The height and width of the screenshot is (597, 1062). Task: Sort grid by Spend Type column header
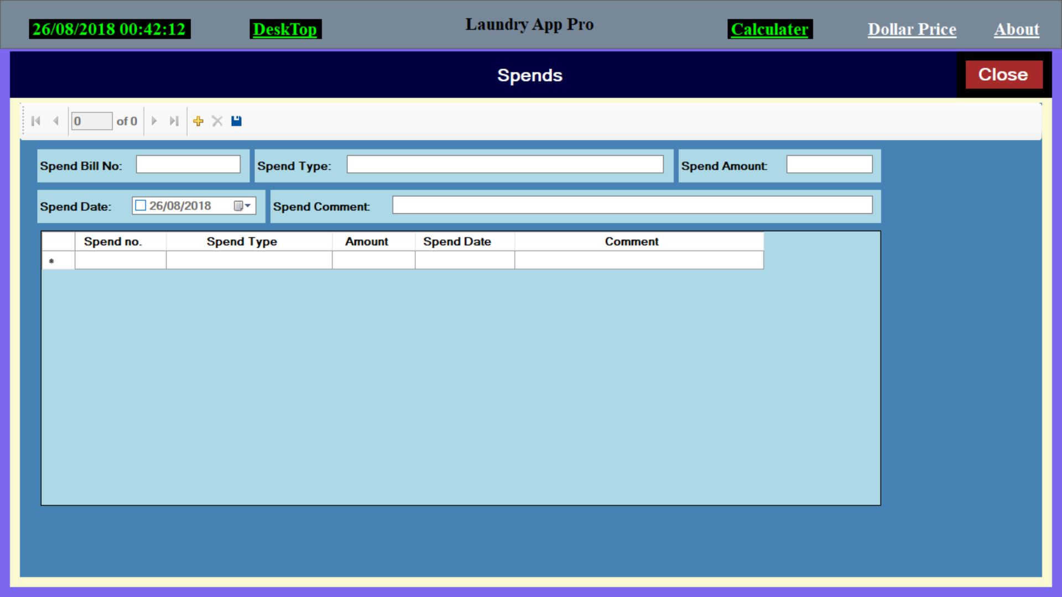click(x=249, y=242)
